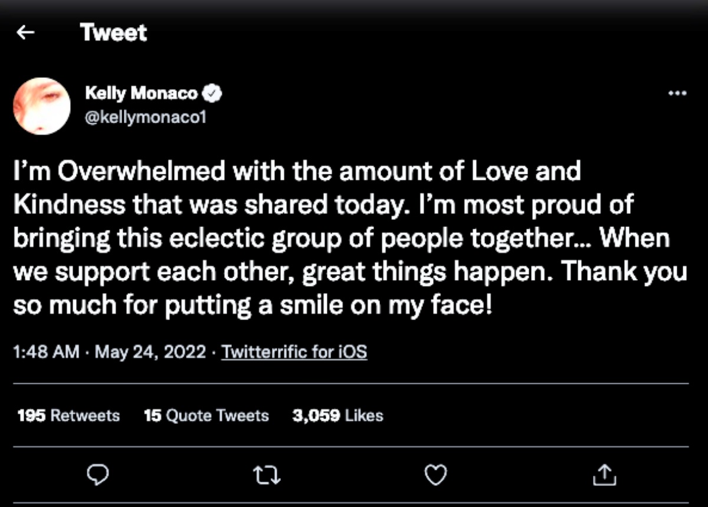708x507 pixels.
Task: Show the 15 Quote Tweets
Action: [206, 416]
